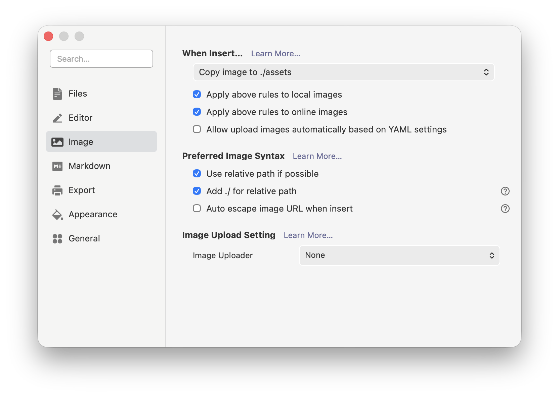Expand the None uploader selector
The height and width of the screenshot is (397, 559).
coord(399,255)
